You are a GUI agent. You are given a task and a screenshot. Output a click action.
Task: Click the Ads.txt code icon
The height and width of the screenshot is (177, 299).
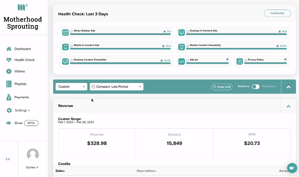[x=182, y=61]
